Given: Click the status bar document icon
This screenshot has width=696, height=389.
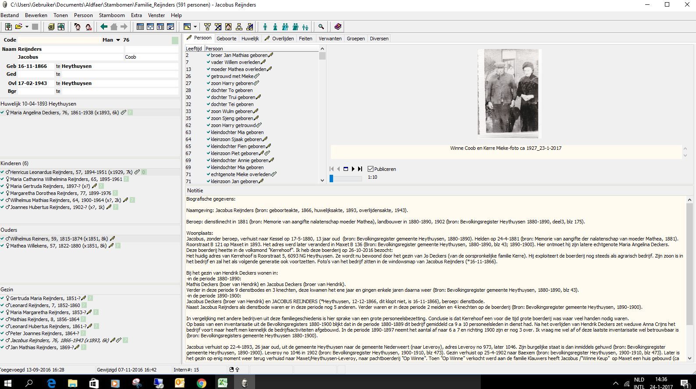Looking at the screenshot, I should (232, 370).
